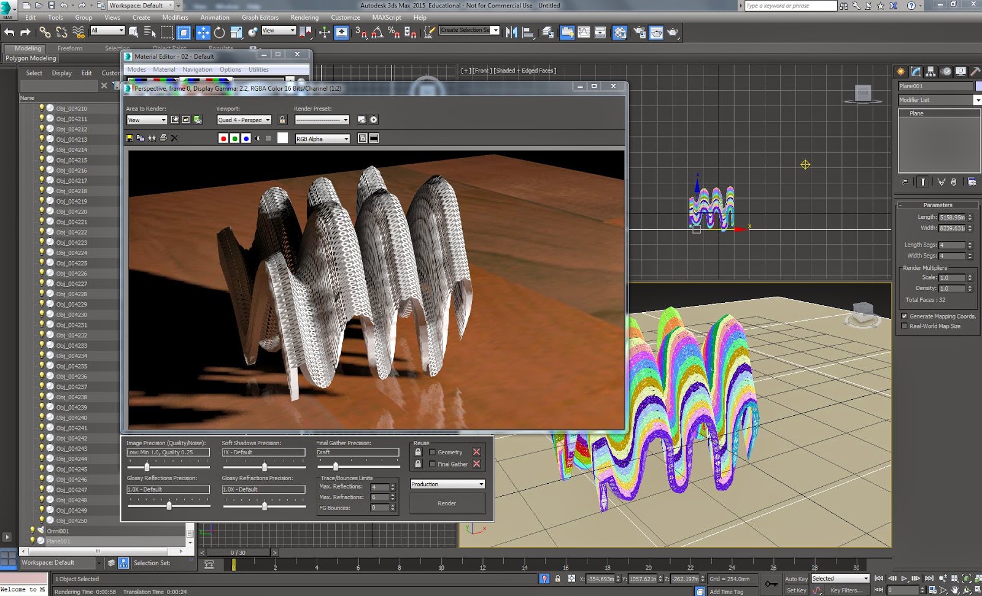This screenshot has width=982, height=596.
Task: Enable the red channel display
Action: pos(223,139)
